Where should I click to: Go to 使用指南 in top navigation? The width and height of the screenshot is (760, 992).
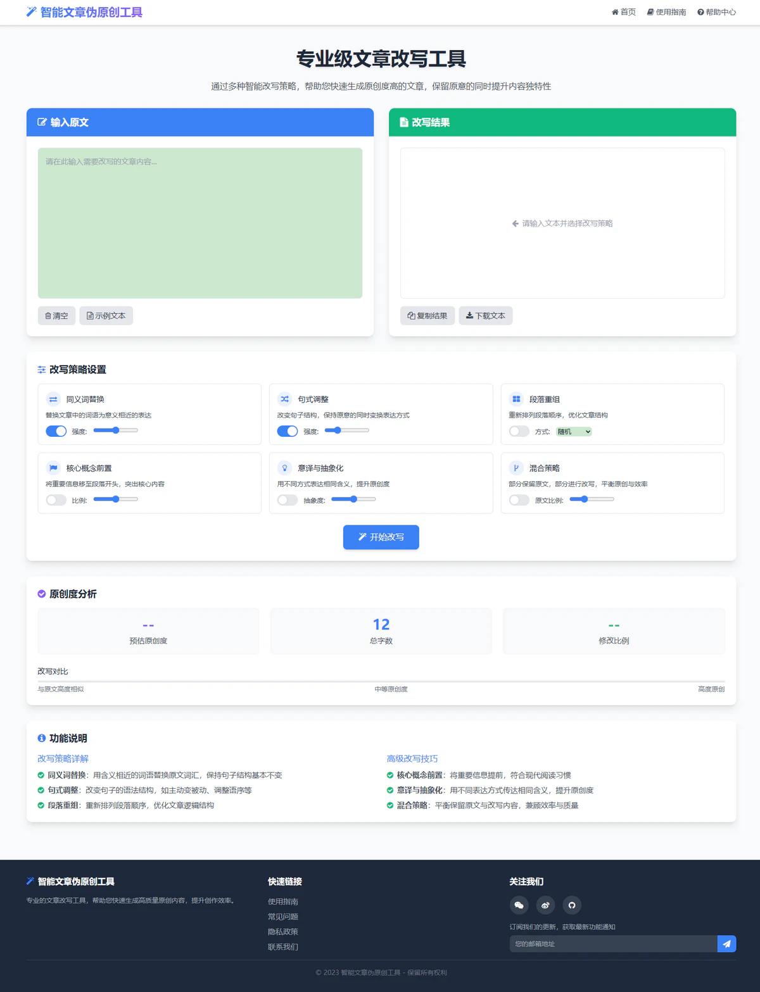coord(666,12)
